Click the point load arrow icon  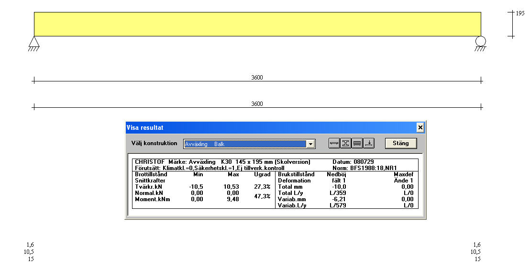[369, 143]
